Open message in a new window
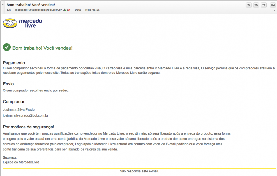277x176 pixels. [x=273, y=5]
